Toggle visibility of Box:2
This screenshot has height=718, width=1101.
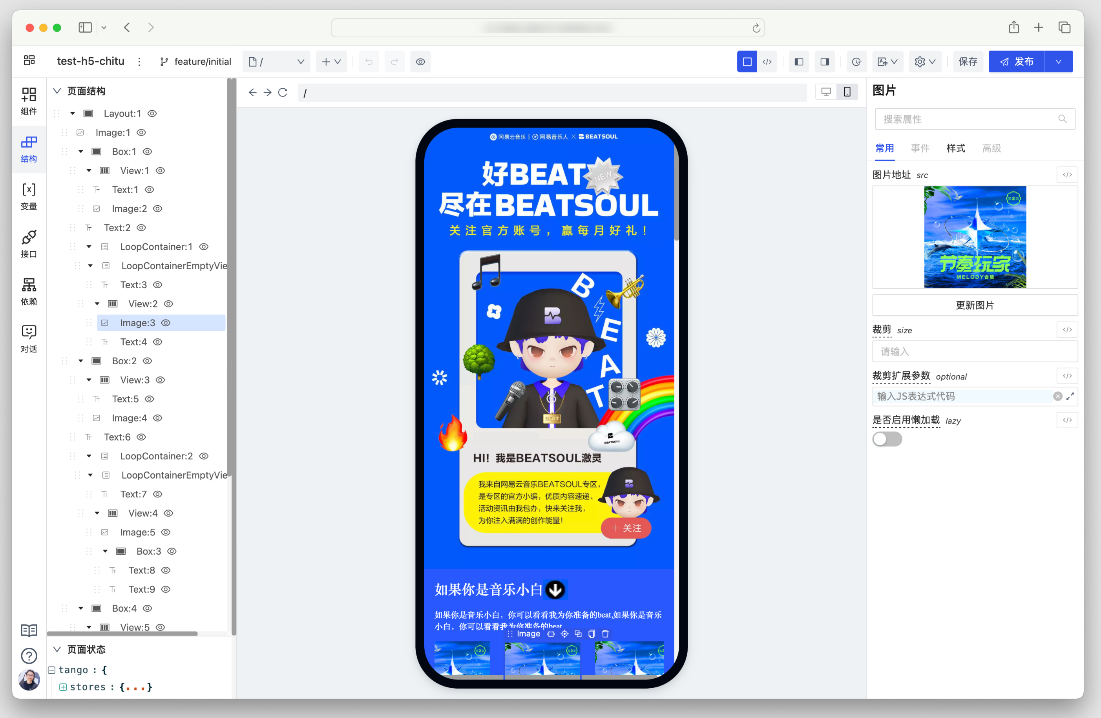(148, 361)
